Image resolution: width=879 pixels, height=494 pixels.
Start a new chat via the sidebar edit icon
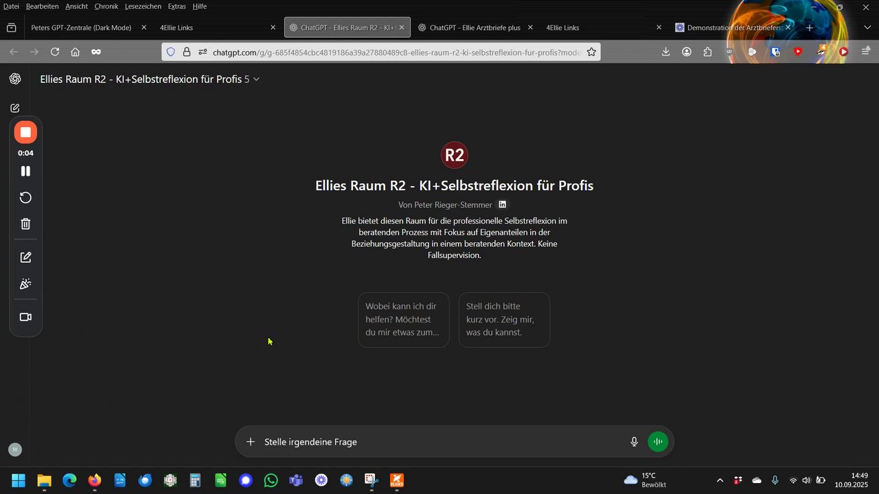tap(15, 108)
